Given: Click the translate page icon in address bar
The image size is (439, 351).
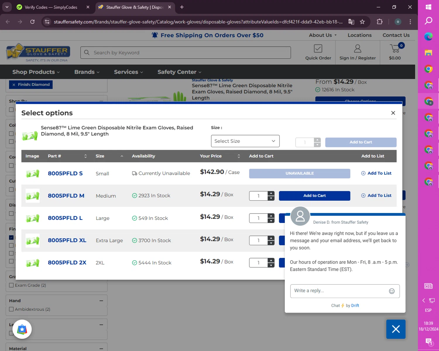Looking at the screenshot, I should pyautogui.click(x=351, y=22).
